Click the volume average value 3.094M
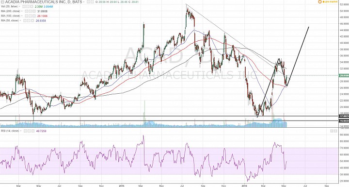This screenshot has height=187, width=349. coord(48,7)
